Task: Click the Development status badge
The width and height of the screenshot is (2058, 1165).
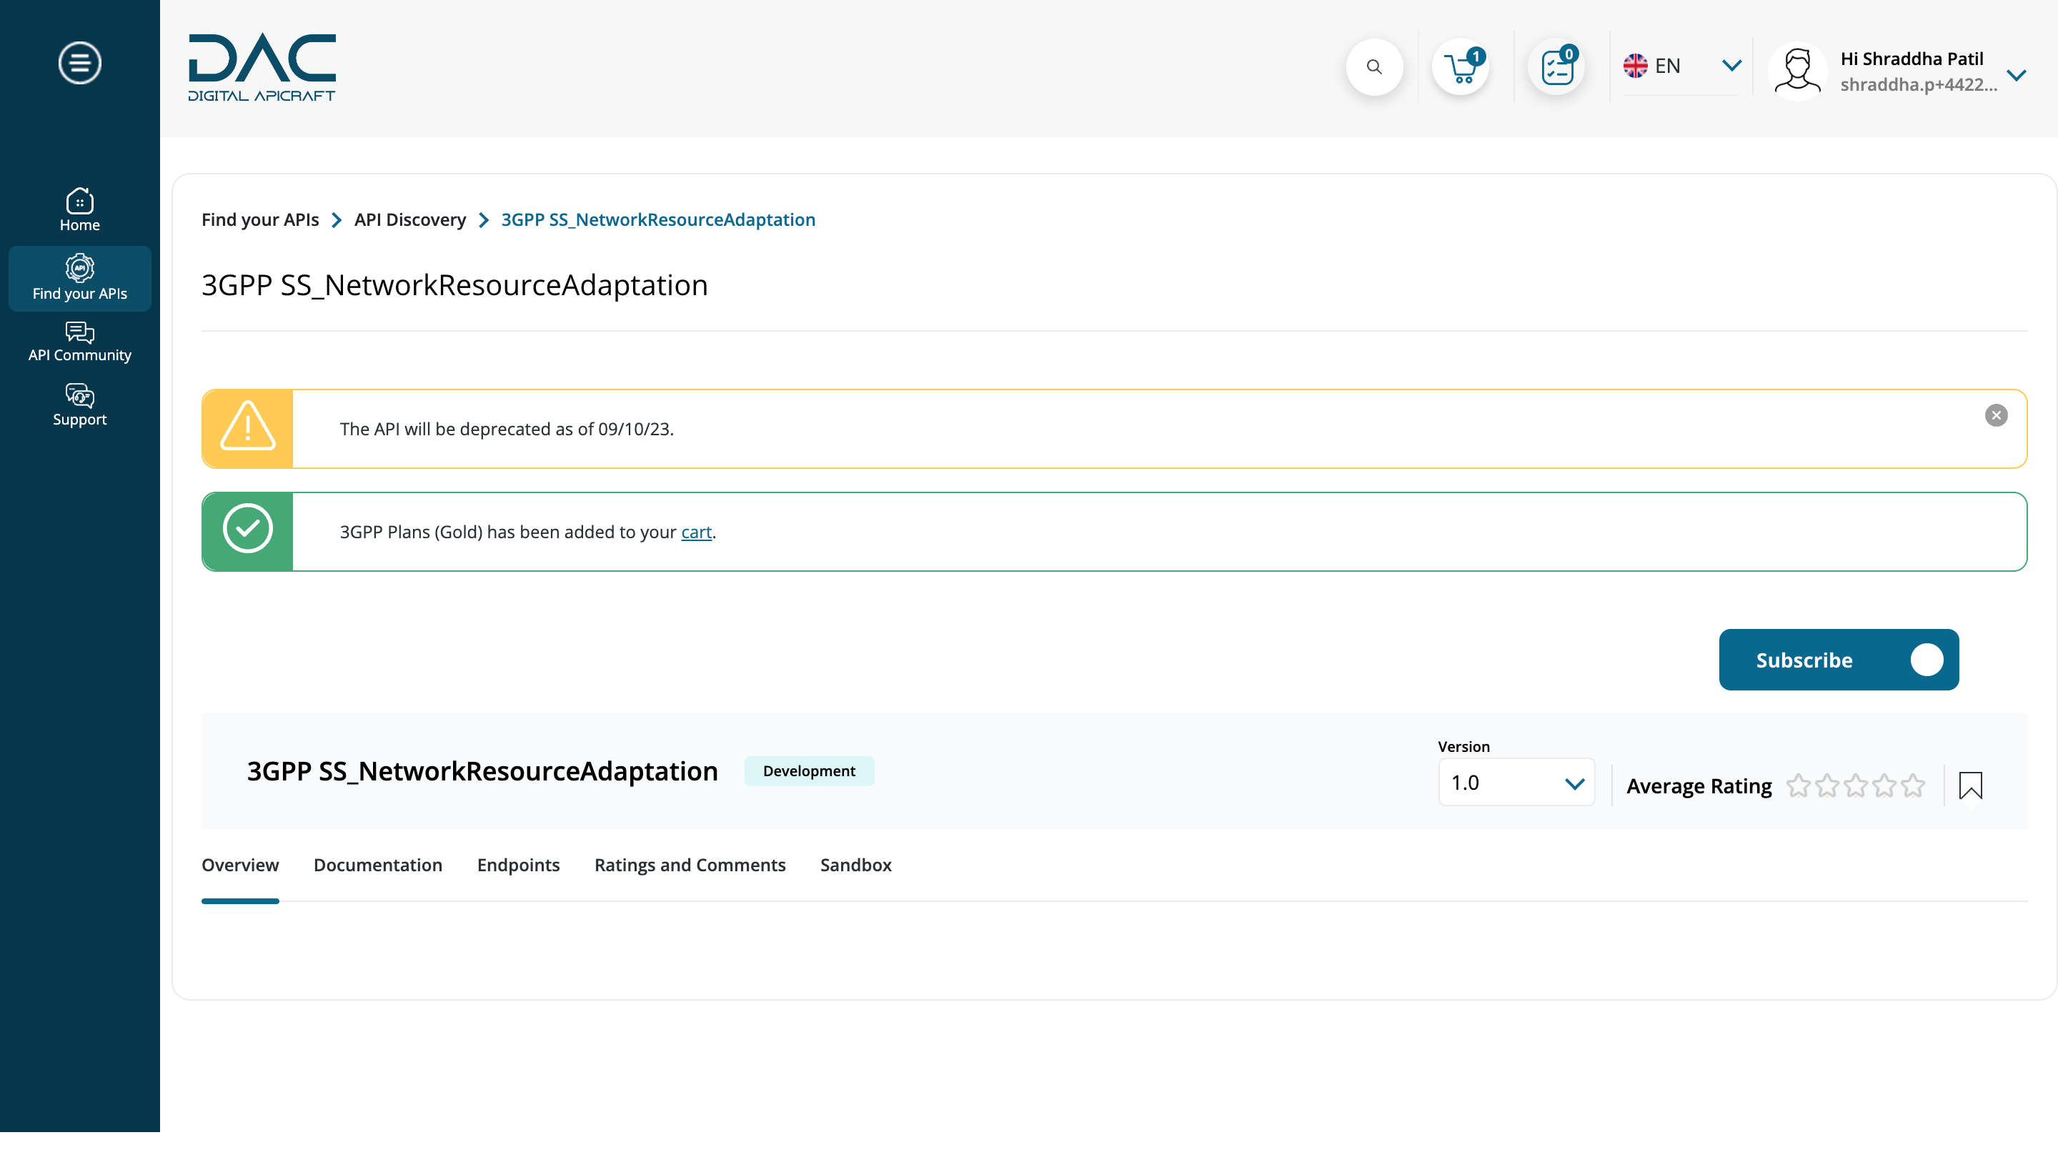Action: click(809, 771)
